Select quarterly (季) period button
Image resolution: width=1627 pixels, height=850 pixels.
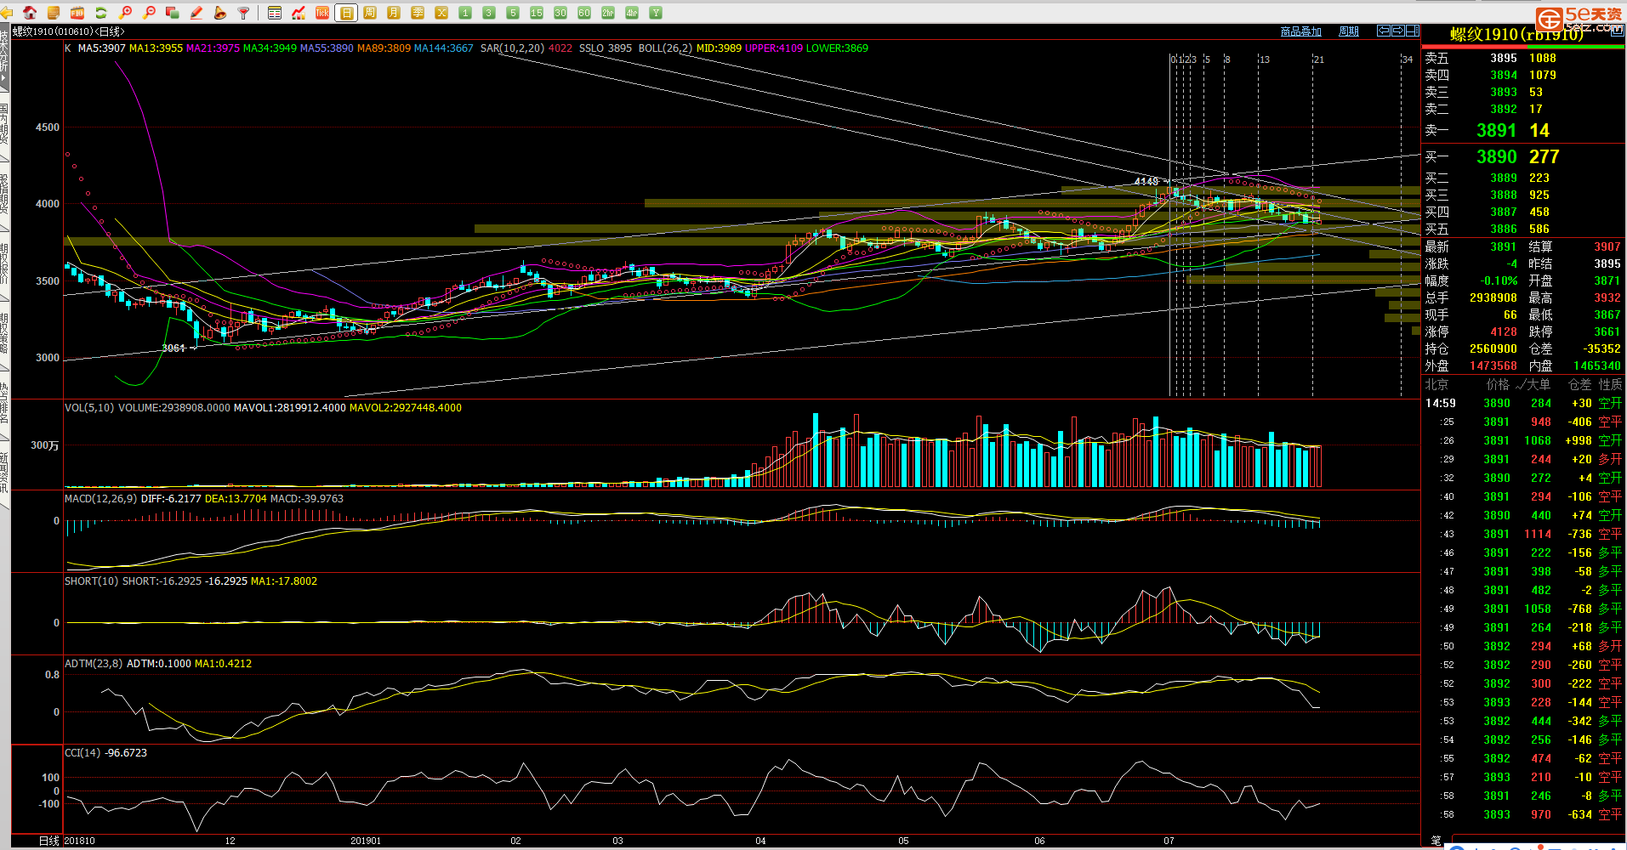pos(418,13)
